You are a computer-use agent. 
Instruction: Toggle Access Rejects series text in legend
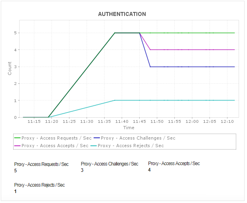click(131, 146)
